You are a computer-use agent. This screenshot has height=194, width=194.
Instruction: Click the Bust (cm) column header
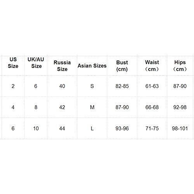click(x=122, y=66)
